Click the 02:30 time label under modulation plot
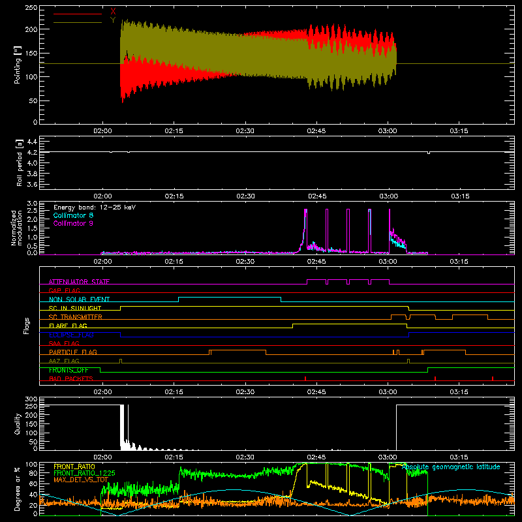The height and width of the screenshot is (522, 522). pyautogui.click(x=245, y=262)
